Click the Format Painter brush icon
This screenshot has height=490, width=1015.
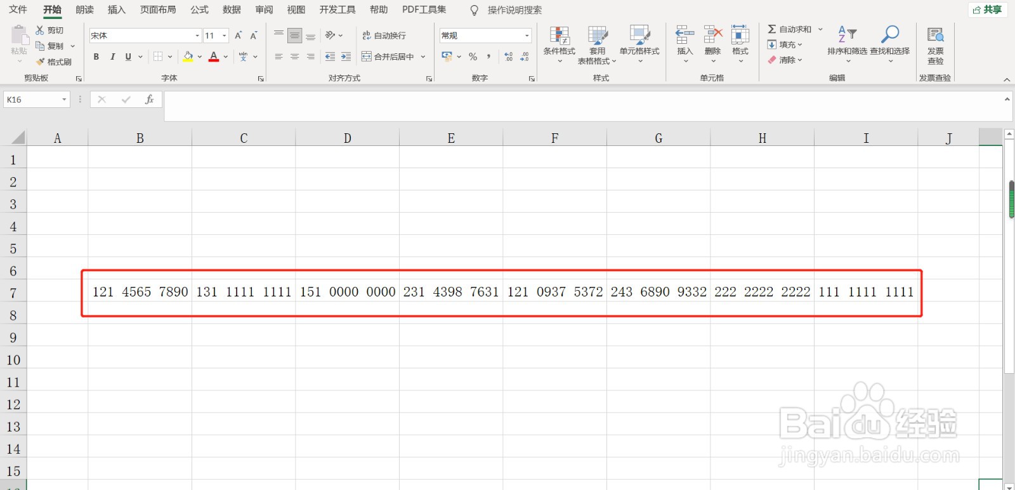[40, 62]
